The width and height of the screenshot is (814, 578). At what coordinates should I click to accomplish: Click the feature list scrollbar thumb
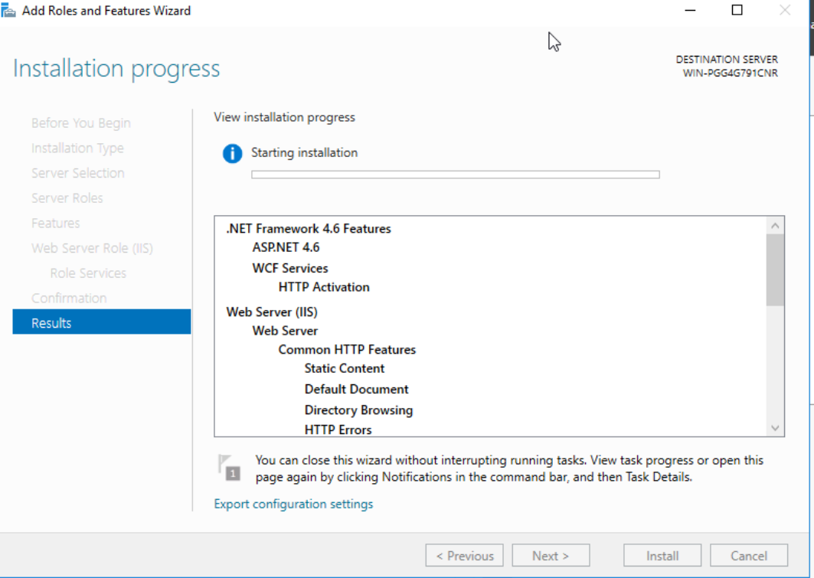point(775,269)
